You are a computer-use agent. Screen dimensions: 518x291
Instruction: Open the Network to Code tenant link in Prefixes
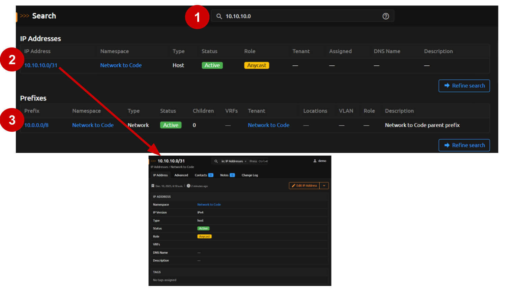268,125
